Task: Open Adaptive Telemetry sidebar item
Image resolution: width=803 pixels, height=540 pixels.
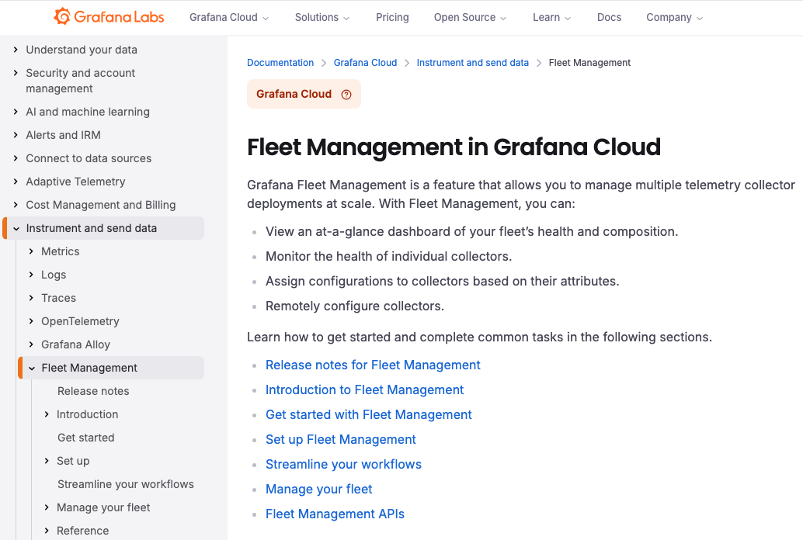Action: click(75, 182)
